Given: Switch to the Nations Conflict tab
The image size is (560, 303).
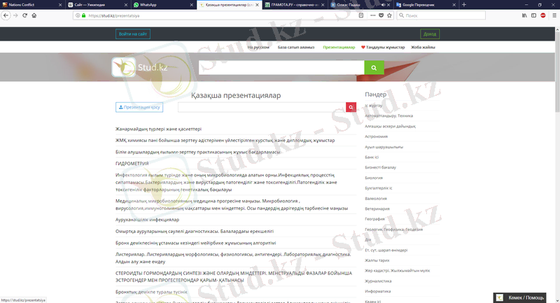Looking at the screenshot, I should [29, 5].
